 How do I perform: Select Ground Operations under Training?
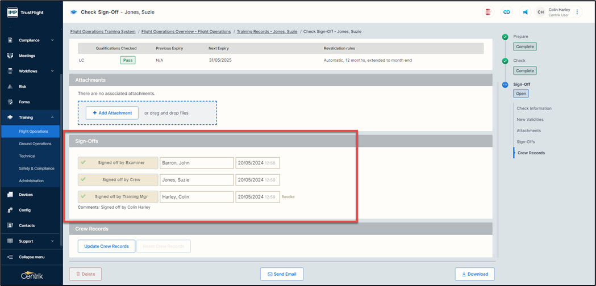coord(35,144)
